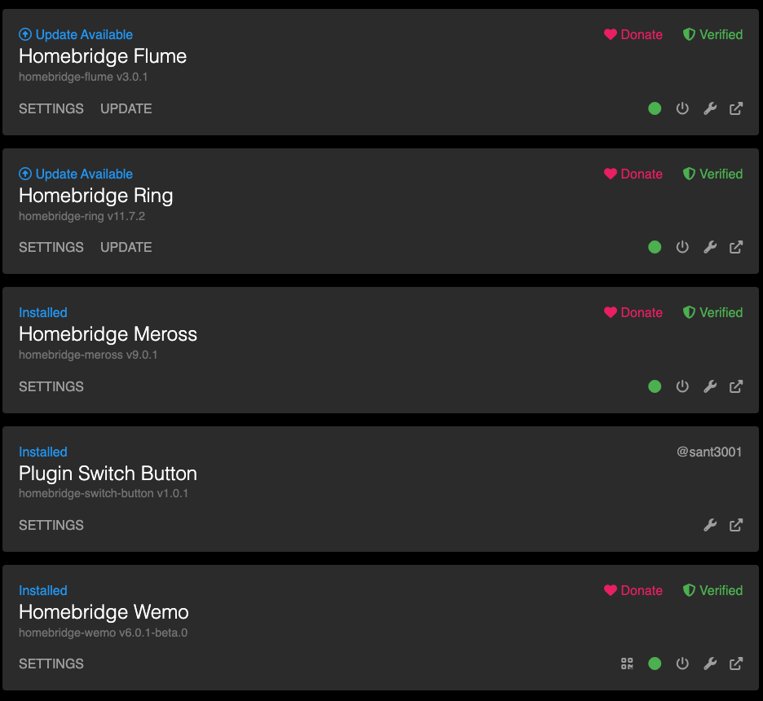
Task: Open the Update Available link for Homebridge Flume
Action: pyautogui.click(x=76, y=34)
